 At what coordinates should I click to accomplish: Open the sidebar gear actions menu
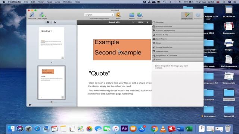point(30,105)
